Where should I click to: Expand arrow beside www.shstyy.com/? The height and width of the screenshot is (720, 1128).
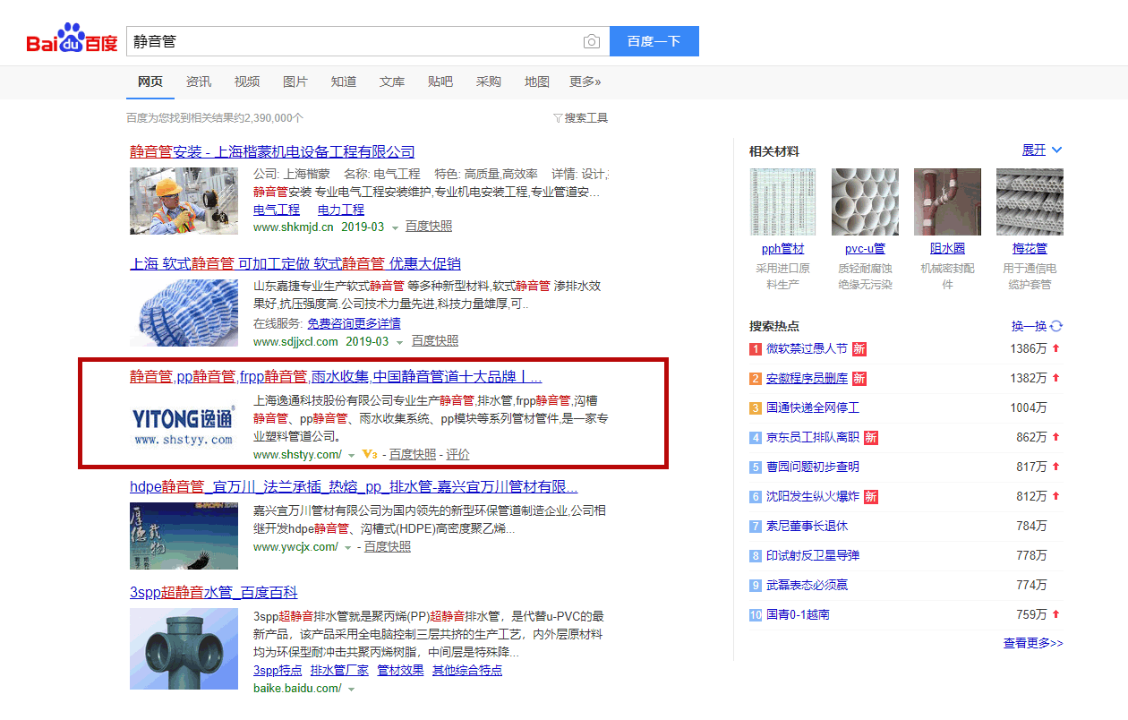352,457
